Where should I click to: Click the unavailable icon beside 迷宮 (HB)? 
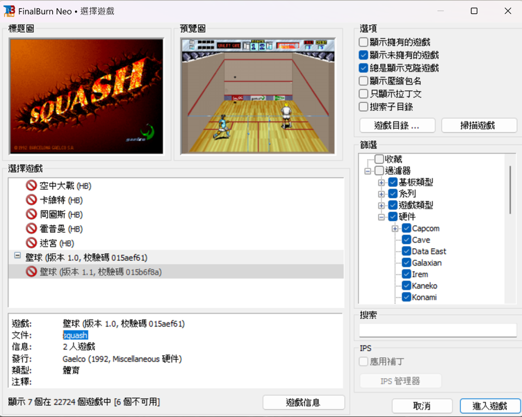pos(31,243)
